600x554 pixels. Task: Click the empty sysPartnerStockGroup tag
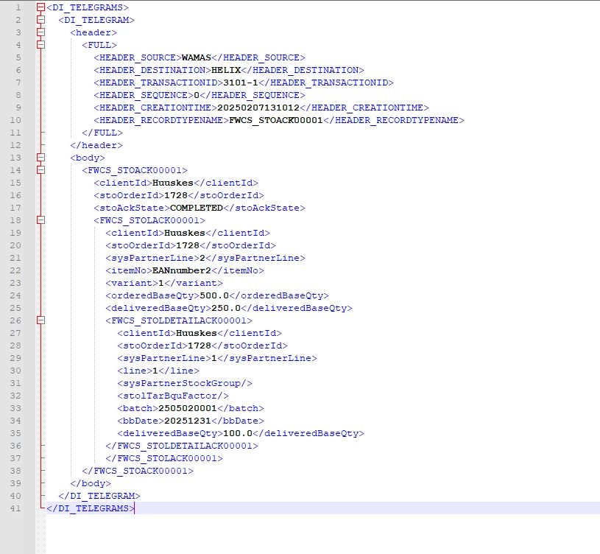point(185,383)
